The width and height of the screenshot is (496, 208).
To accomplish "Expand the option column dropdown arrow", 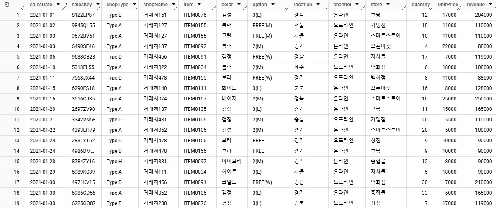I will click(273, 5).
